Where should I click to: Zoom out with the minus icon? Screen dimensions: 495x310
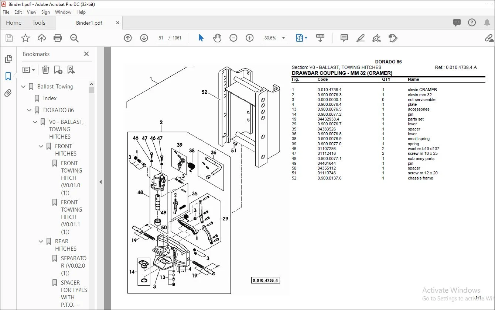233,38
